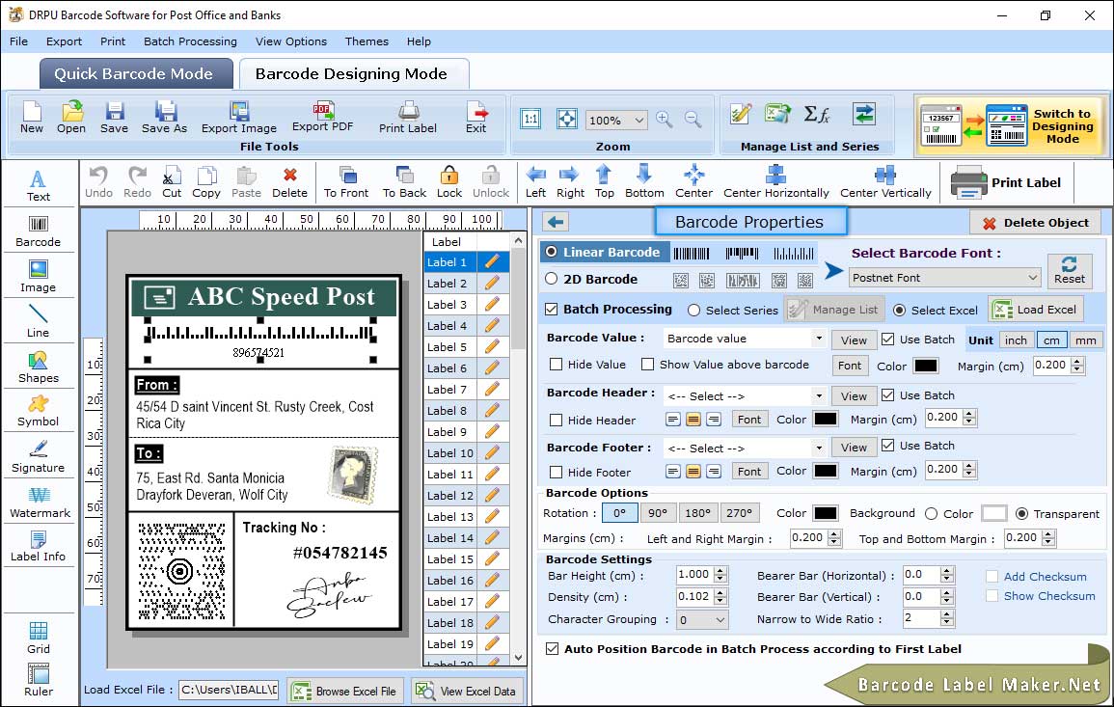This screenshot has height=707, width=1114.
Task: Enable Show Value above barcode
Action: 647,364
